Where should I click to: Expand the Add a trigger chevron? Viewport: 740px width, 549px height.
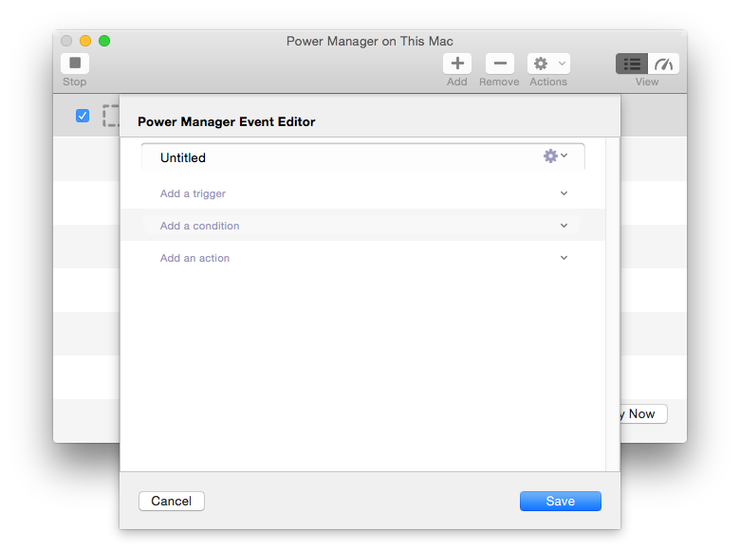564,193
